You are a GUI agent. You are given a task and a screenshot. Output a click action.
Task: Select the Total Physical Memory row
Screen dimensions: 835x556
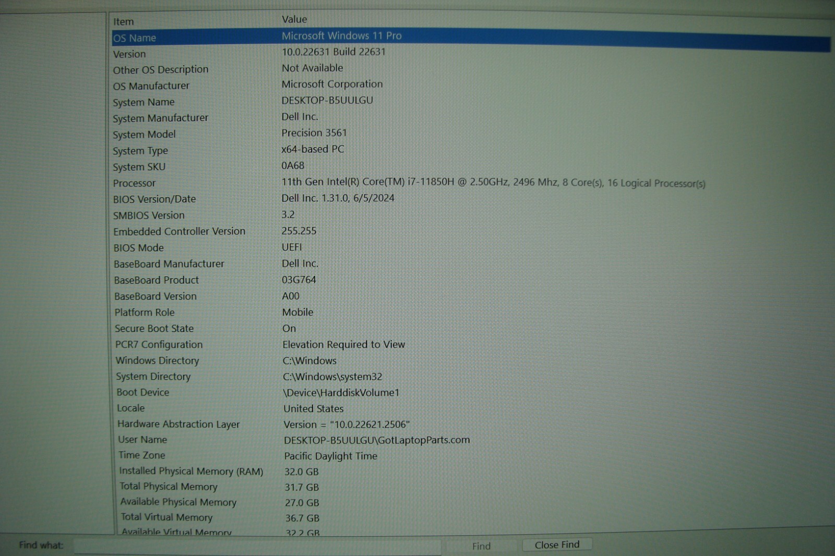tap(168, 487)
